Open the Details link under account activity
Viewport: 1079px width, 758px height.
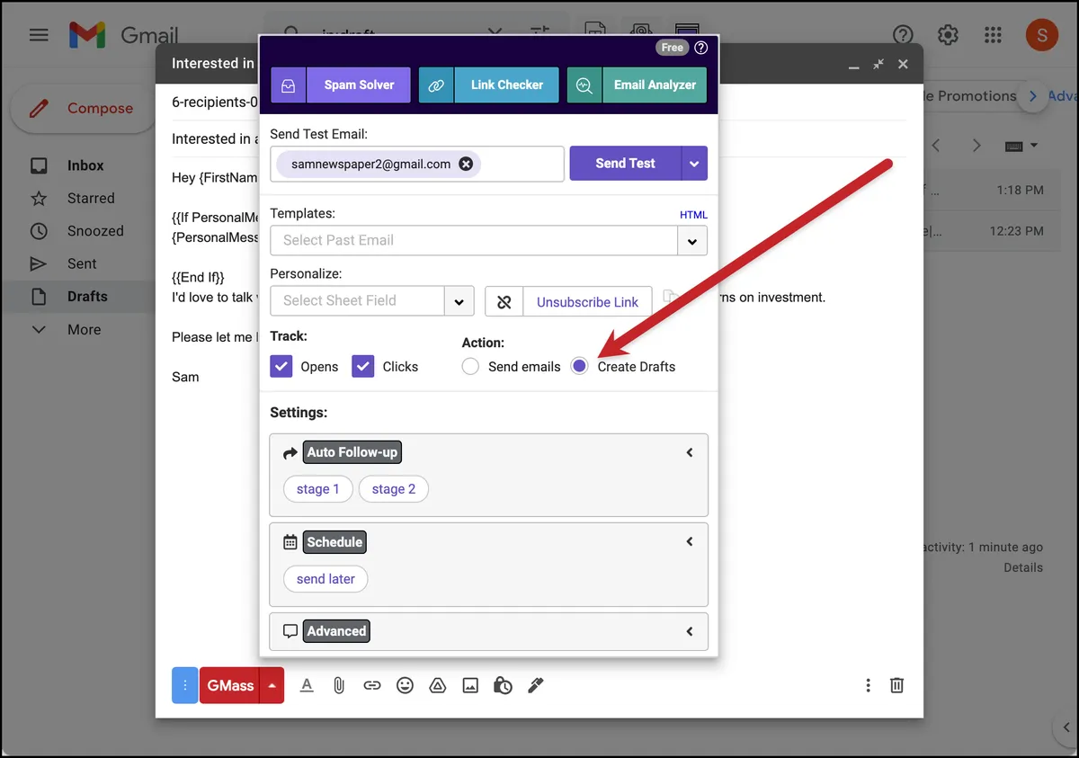pyautogui.click(x=1023, y=567)
